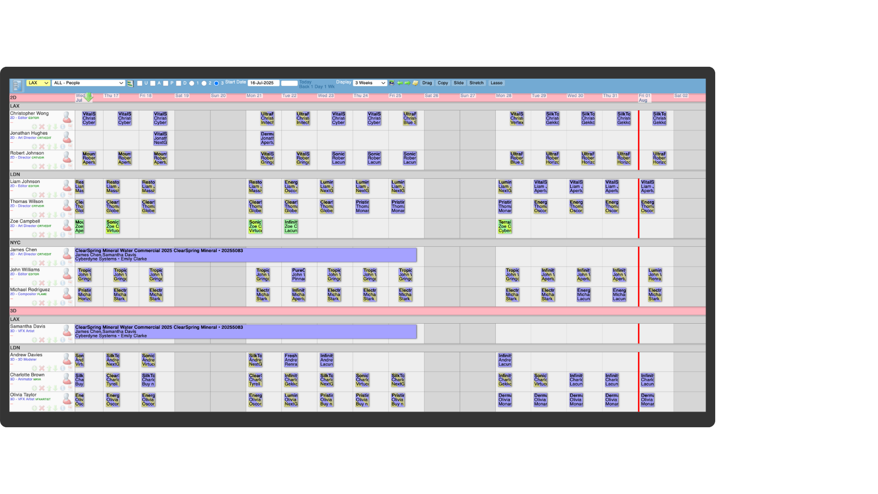Click the red X icon in Robert Johnson's row

pos(42,166)
